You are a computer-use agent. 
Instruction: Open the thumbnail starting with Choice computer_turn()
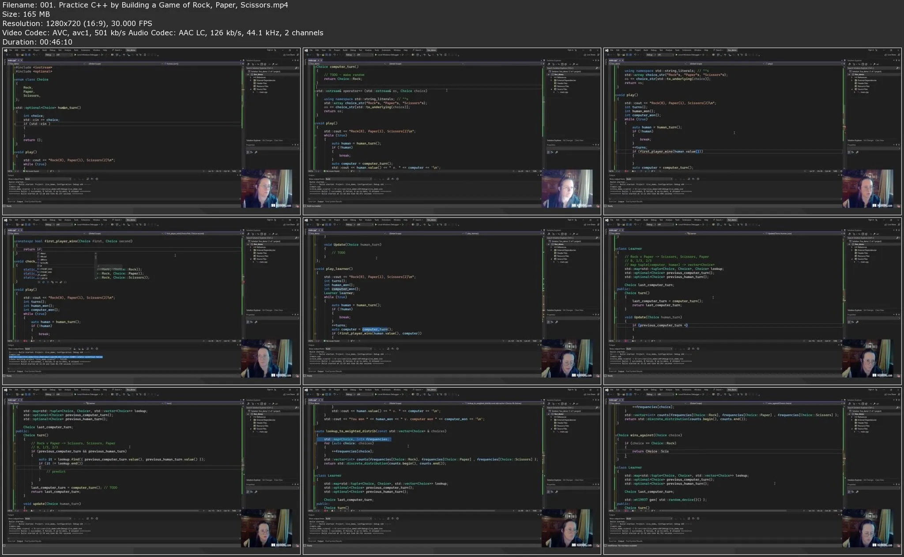point(452,131)
